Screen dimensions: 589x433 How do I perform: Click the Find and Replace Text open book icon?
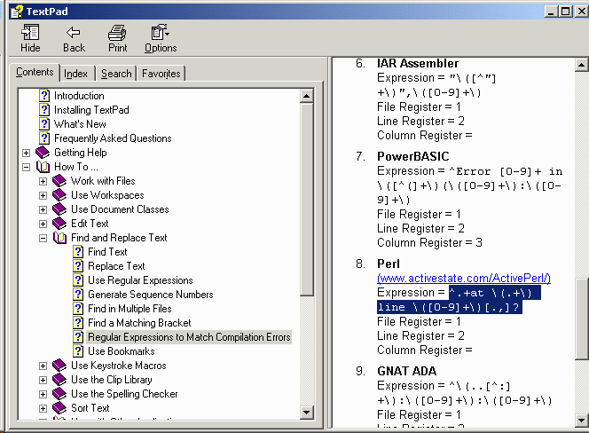point(59,238)
